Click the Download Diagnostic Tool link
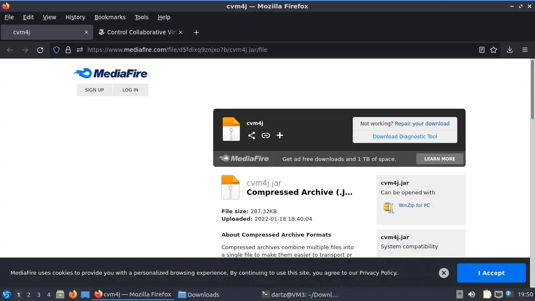This screenshot has height=301, width=535. pyautogui.click(x=405, y=137)
